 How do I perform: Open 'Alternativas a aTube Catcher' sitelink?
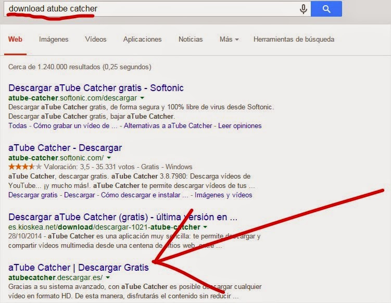click(168, 125)
